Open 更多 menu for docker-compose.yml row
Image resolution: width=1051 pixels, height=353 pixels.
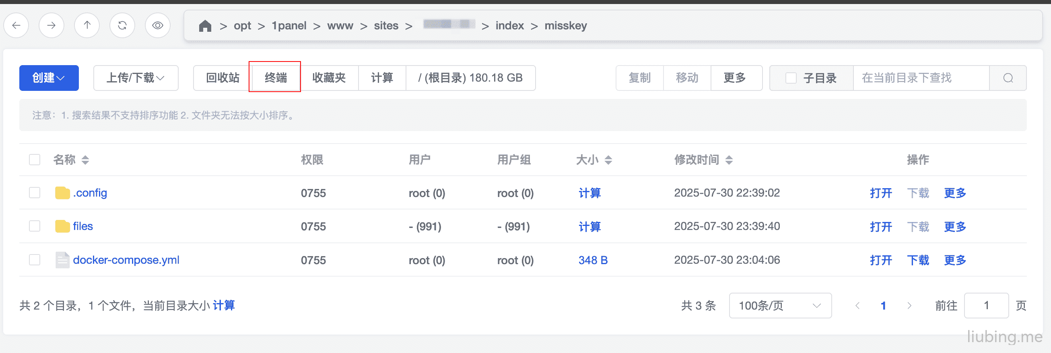955,260
